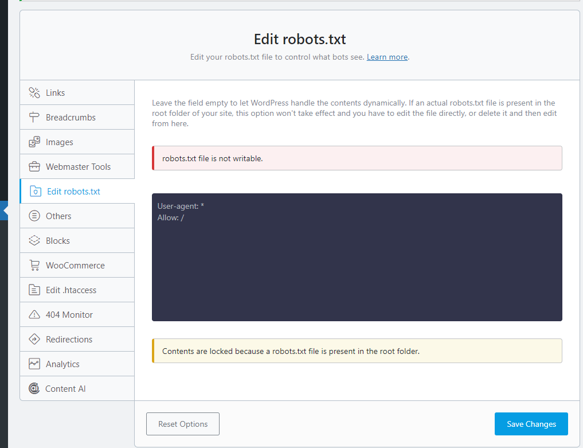Click the Blocks cube icon
This screenshot has height=448, width=583.
[34, 240]
